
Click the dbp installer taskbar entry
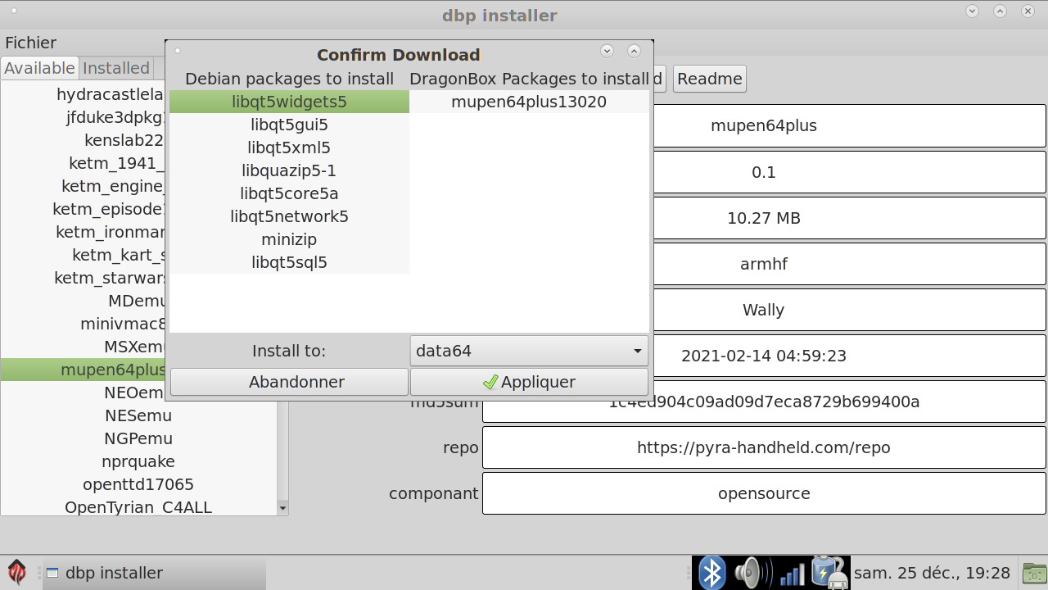pyautogui.click(x=154, y=573)
